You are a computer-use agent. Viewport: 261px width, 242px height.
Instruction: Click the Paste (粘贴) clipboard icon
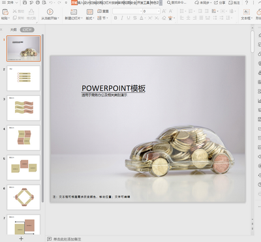(x=5, y=12)
